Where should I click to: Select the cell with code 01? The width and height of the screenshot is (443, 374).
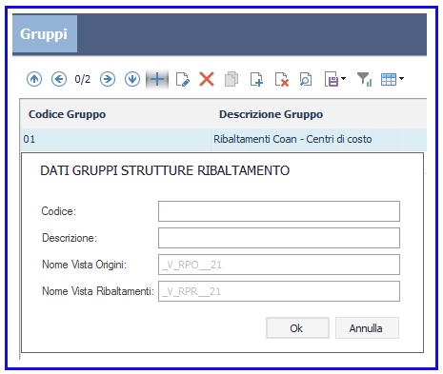coord(115,139)
